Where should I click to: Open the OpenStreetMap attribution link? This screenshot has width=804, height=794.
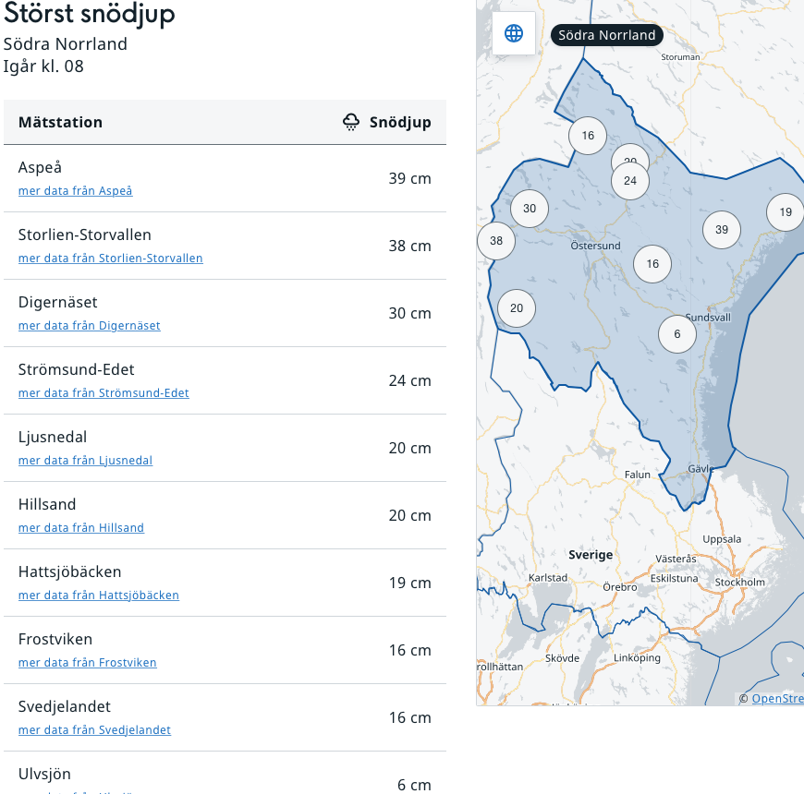pos(776,699)
